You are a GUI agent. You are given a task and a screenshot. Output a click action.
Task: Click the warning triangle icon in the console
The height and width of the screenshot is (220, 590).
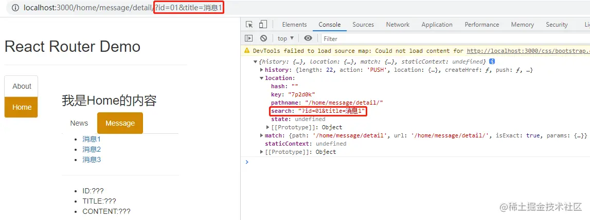point(247,50)
